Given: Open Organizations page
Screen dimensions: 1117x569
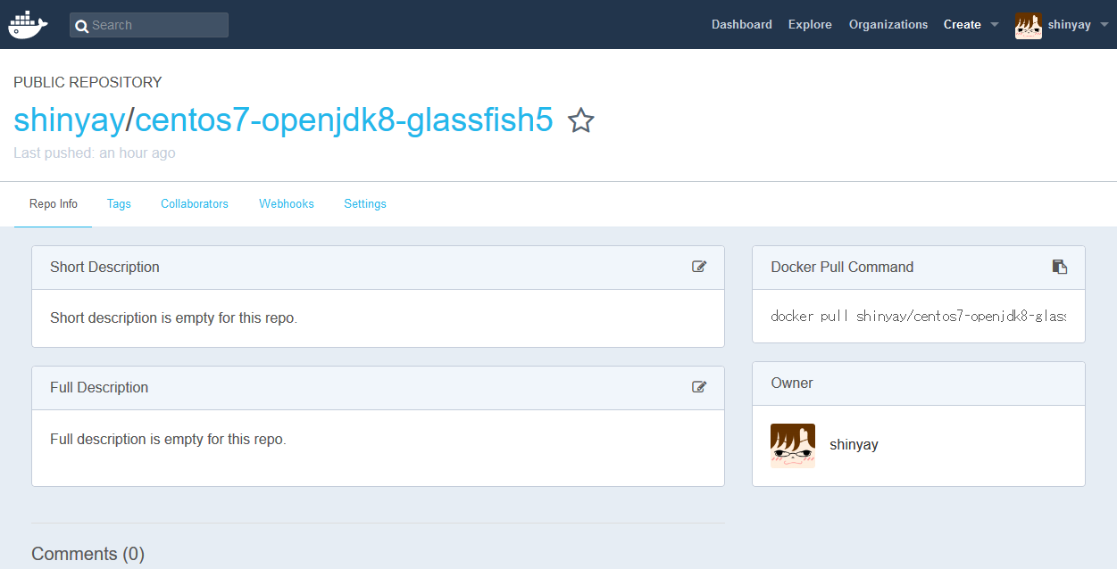Looking at the screenshot, I should (x=888, y=25).
